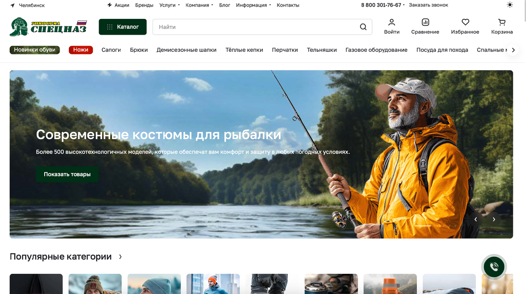The width and height of the screenshot is (526, 294).
Task: Open the Корзина cart icon
Action: pos(502,22)
